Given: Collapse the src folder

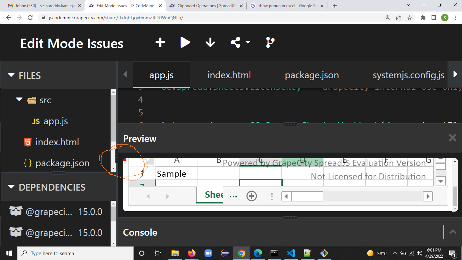Looking at the screenshot, I should 19,100.
